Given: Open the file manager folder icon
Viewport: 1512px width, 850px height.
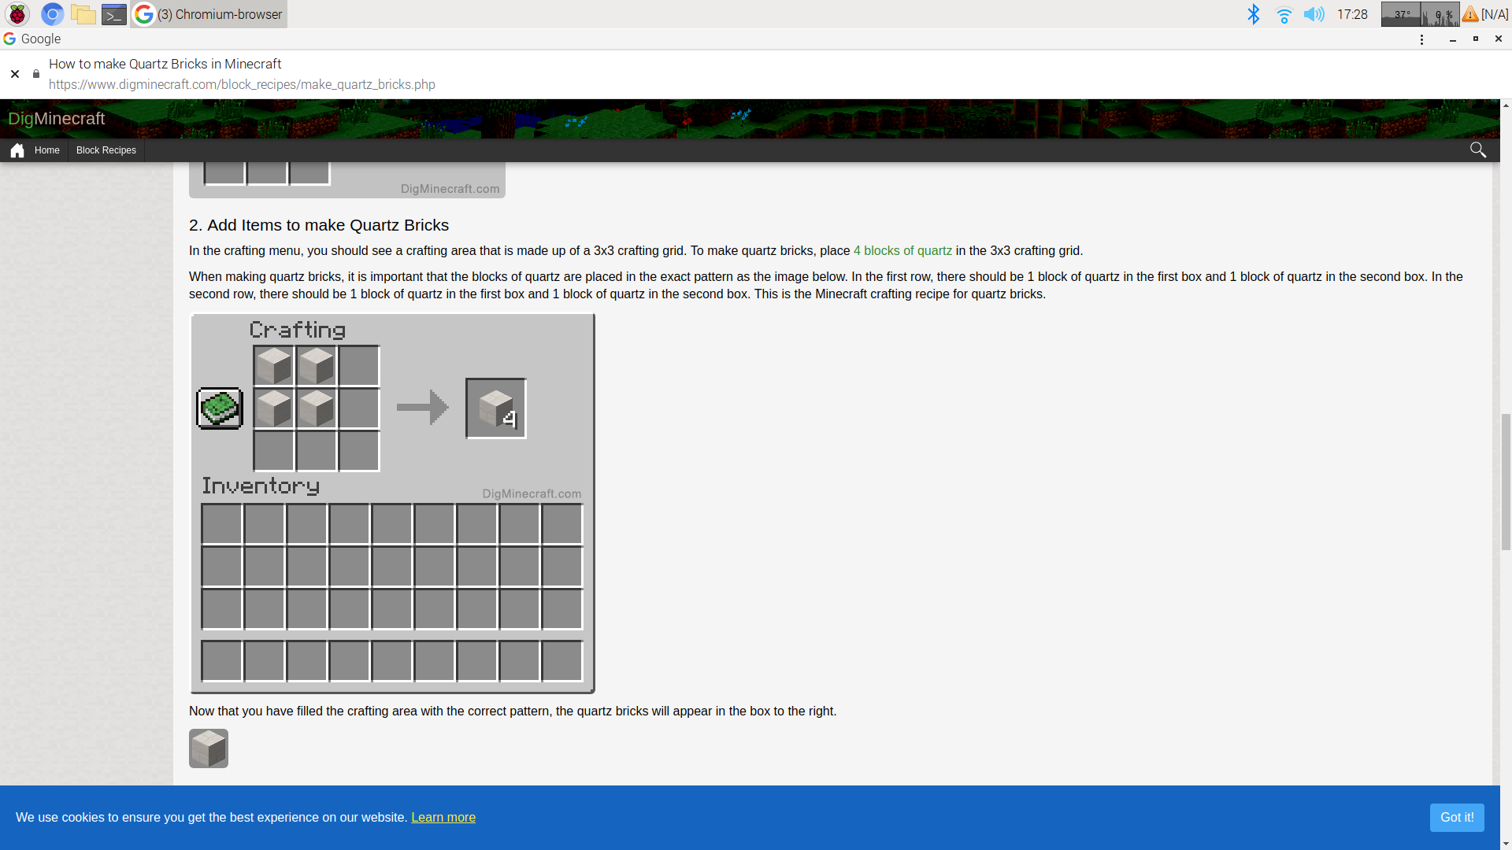Looking at the screenshot, I should click(x=83, y=14).
